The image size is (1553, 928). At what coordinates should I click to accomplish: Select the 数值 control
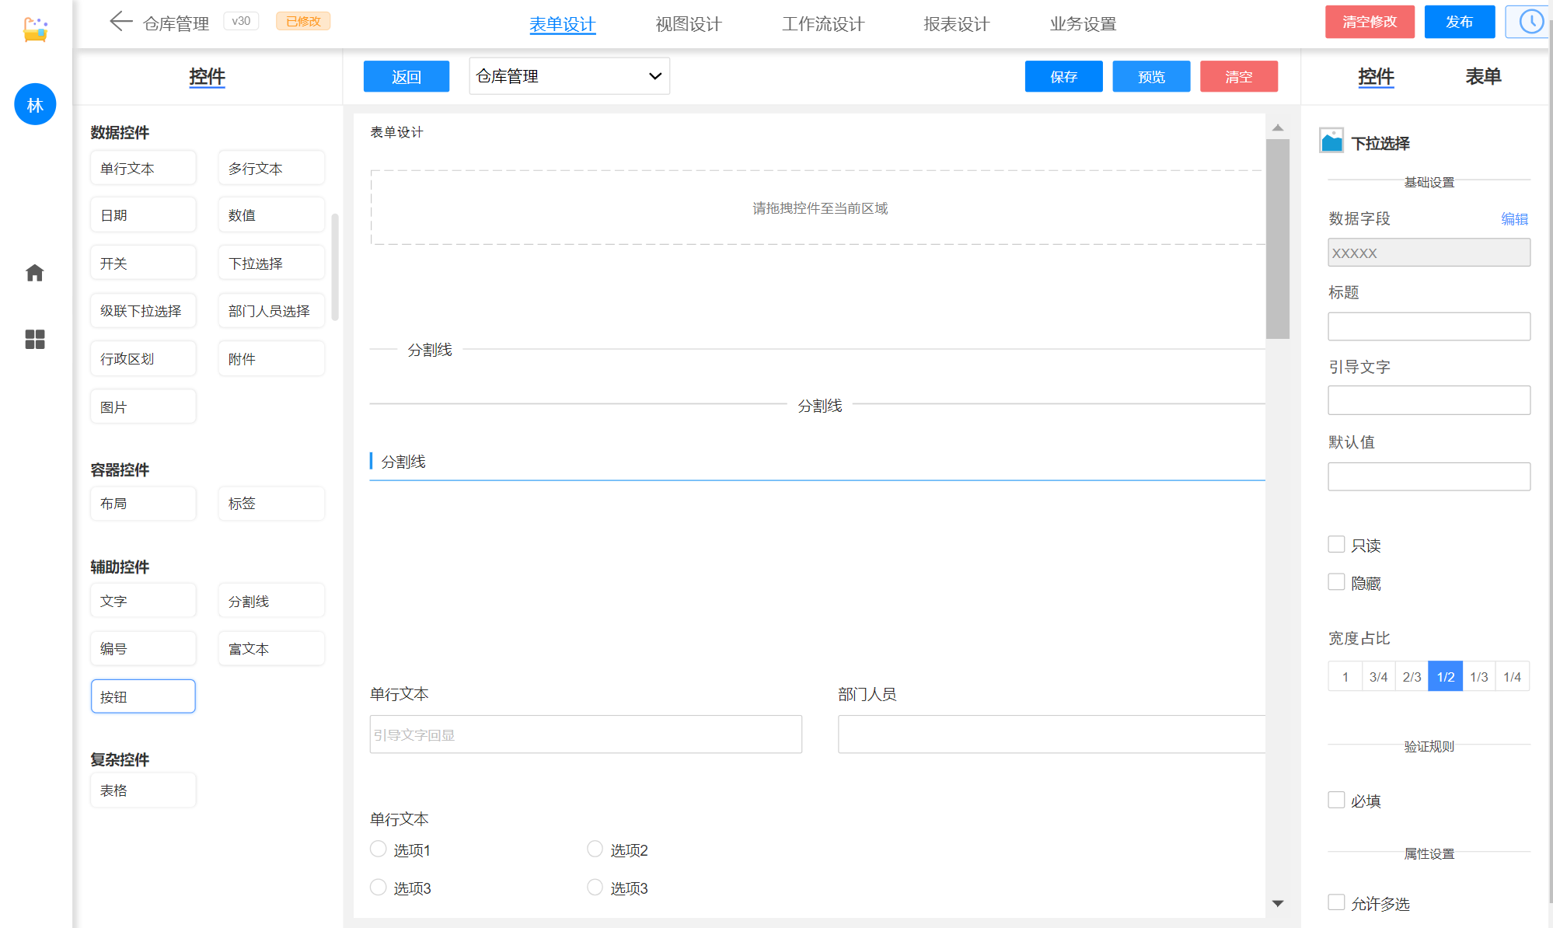coord(271,215)
